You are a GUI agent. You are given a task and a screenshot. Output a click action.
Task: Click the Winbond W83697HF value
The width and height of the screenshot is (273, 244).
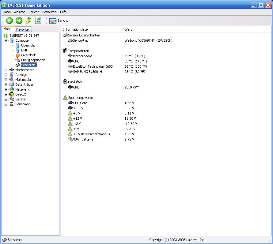(x=148, y=40)
